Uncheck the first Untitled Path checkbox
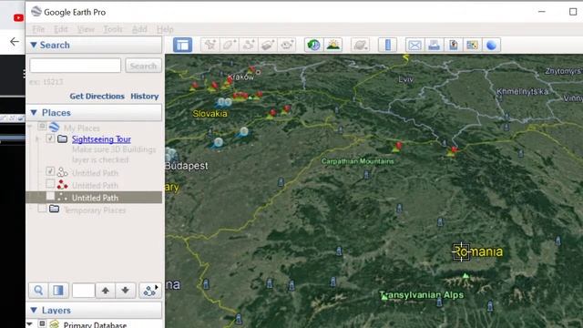This screenshot has width=583, height=328. click(50, 171)
